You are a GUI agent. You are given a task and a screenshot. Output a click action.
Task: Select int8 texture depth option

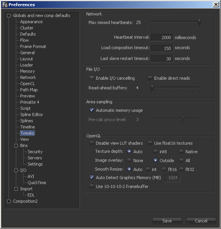click(x=155, y=152)
